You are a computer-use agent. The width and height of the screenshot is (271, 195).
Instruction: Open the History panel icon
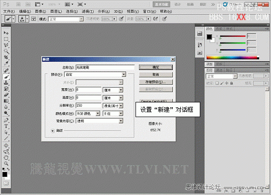click(200, 45)
